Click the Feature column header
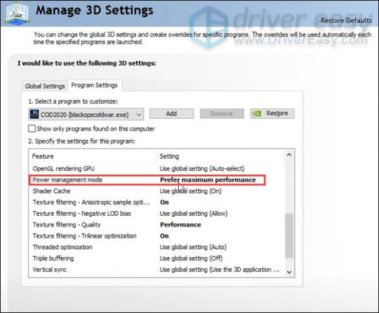The height and width of the screenshot is (313, 379). pos(43,156)
